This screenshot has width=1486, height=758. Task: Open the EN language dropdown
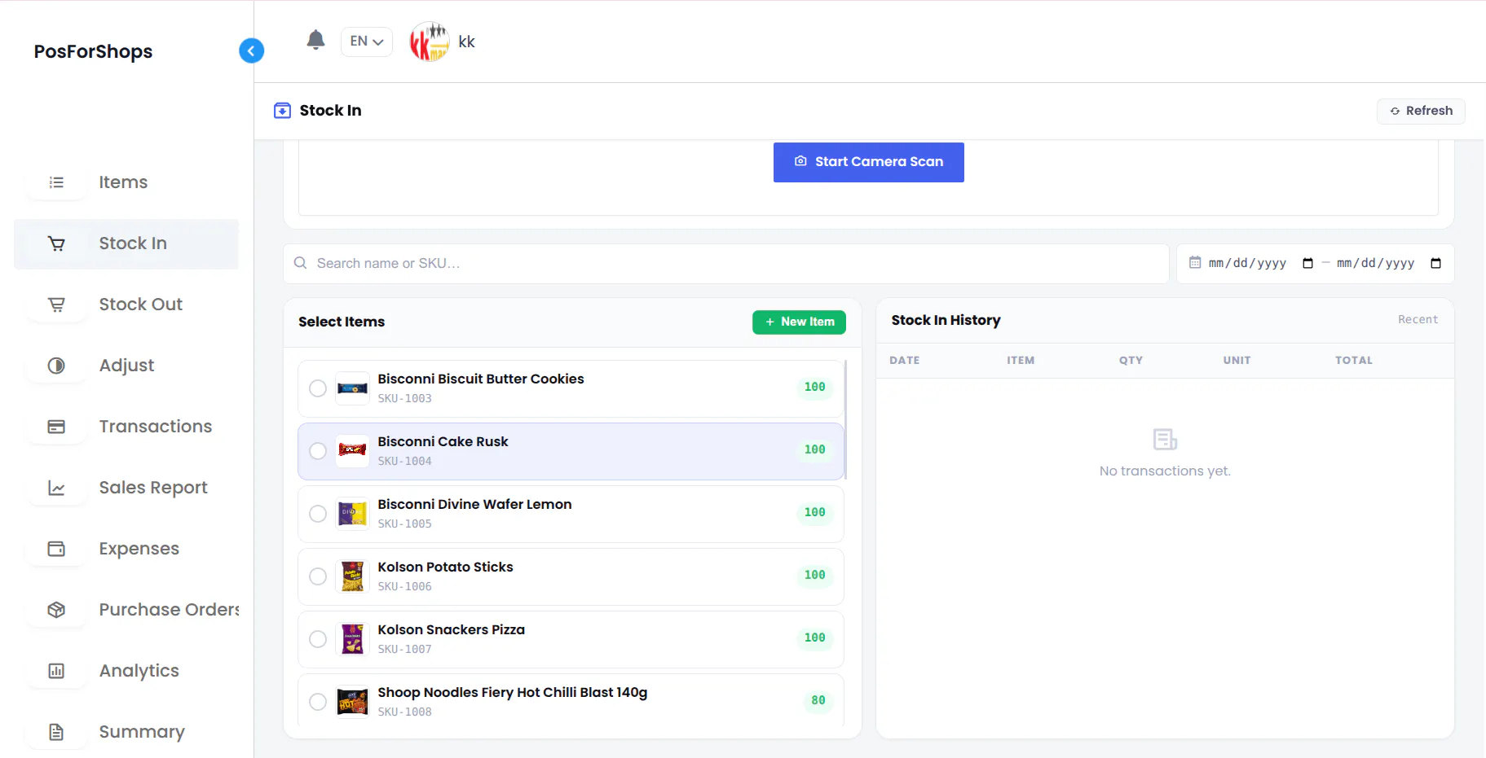click(x=367, y=42)
